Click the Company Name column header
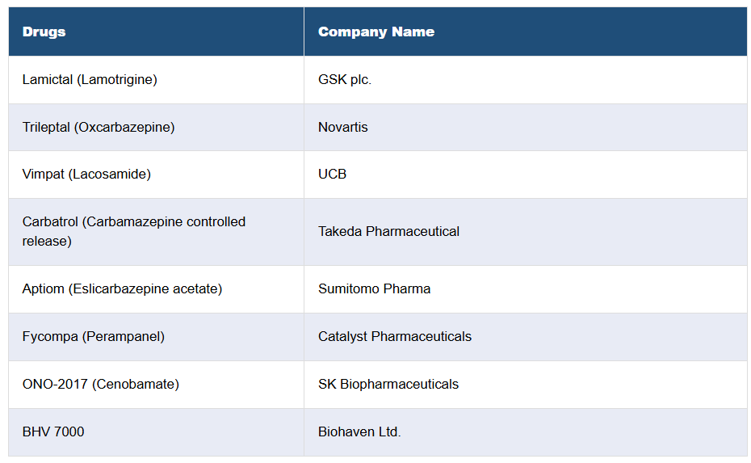751x463 pixels. tap(375, 32)
